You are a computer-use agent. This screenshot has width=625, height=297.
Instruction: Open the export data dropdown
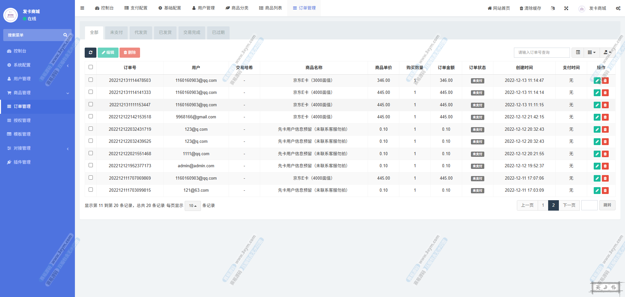click(607, 52)
